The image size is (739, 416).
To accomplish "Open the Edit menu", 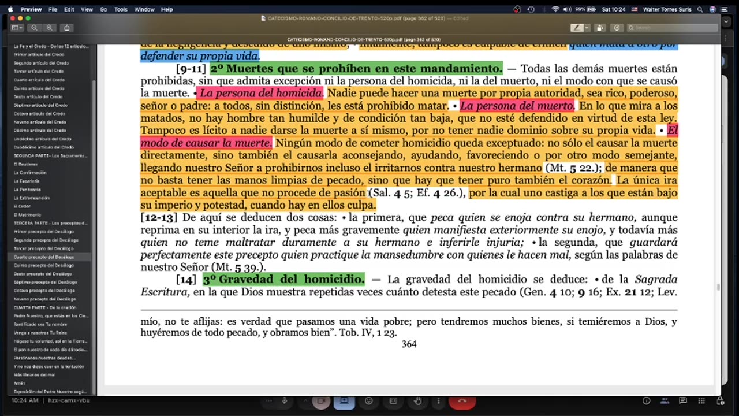I will tap(69, 9).
